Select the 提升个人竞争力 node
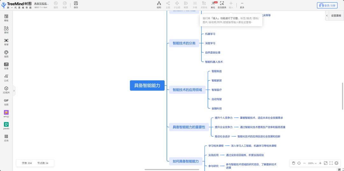This screenshot has height=171, width=344. click(224, 118)
